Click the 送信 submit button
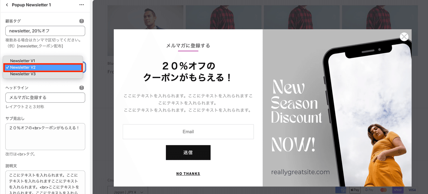This screenshot has width=428, height=194. point(188,153)
